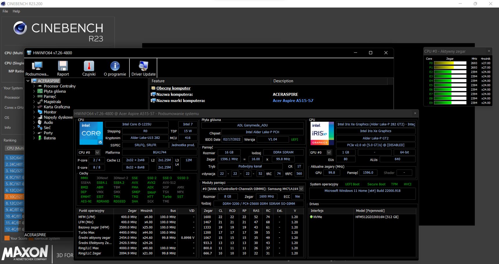Screen dimensions: 499x264
Task: Select Audio speaker tree icon
Action: tap(40, 123)
